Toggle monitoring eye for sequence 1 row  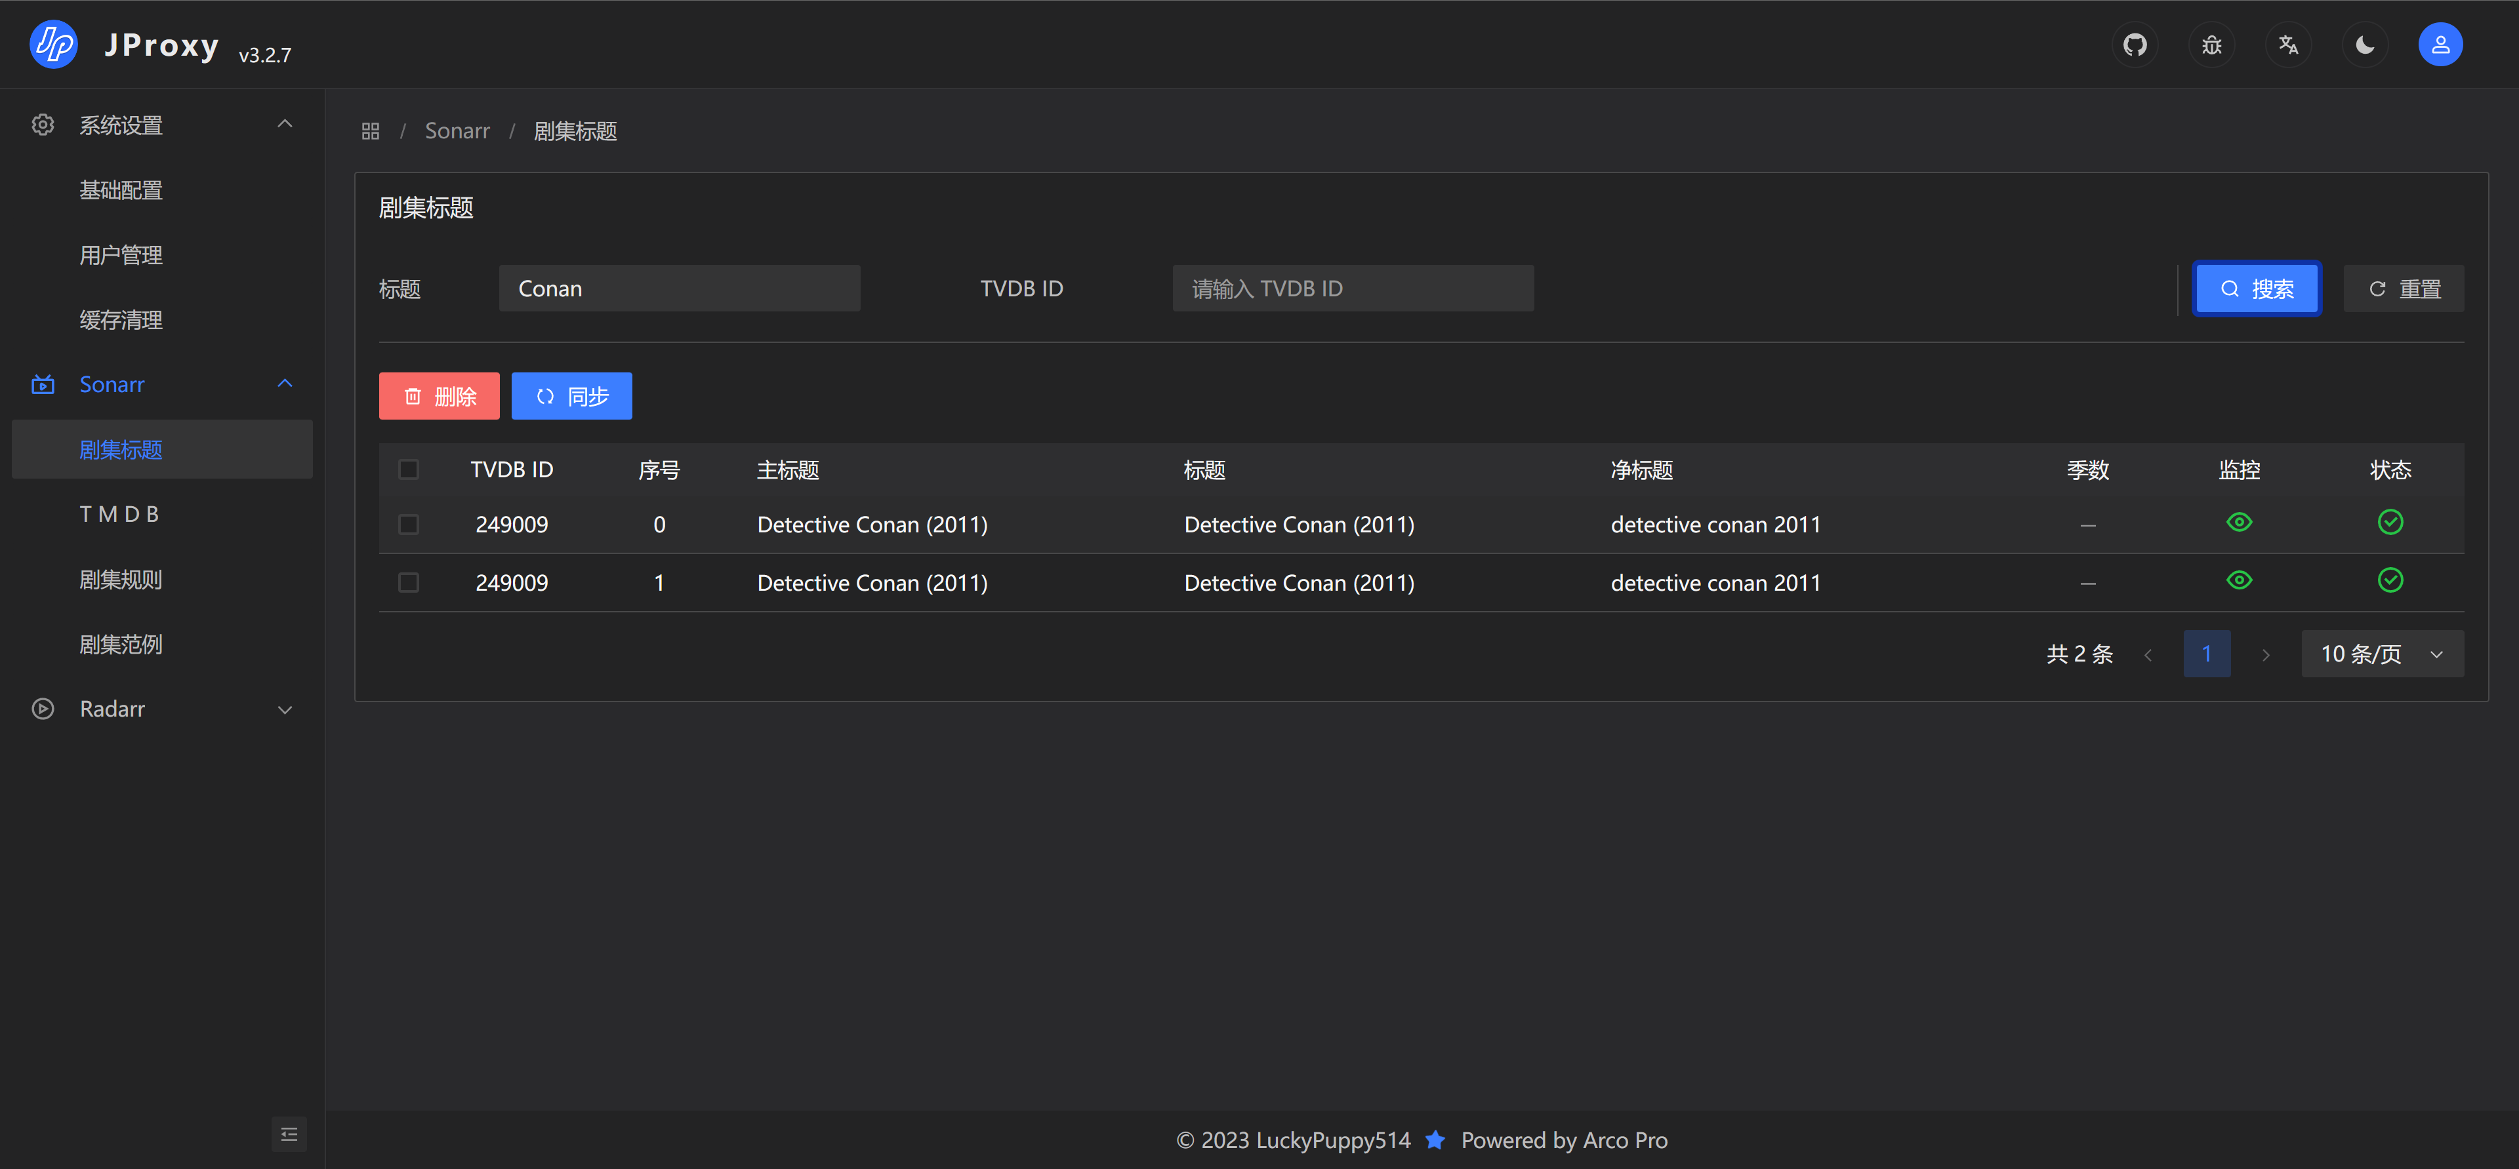point(2240,580)
